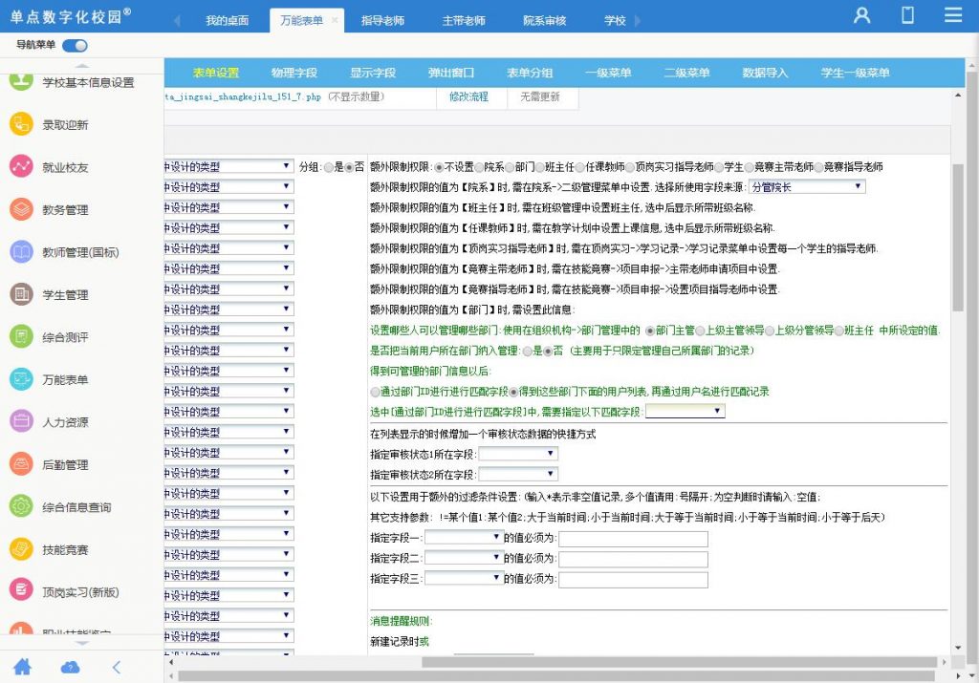The image size is (979, 683).
Task: Click 无需更新 button
Action: tap(540, 96)
